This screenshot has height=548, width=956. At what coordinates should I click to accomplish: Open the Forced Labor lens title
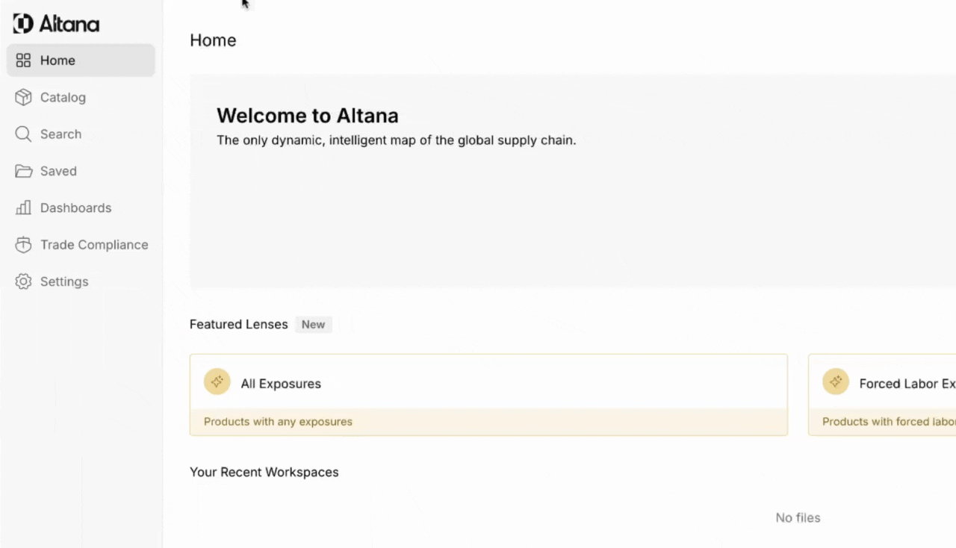click(x=907, y=384)
